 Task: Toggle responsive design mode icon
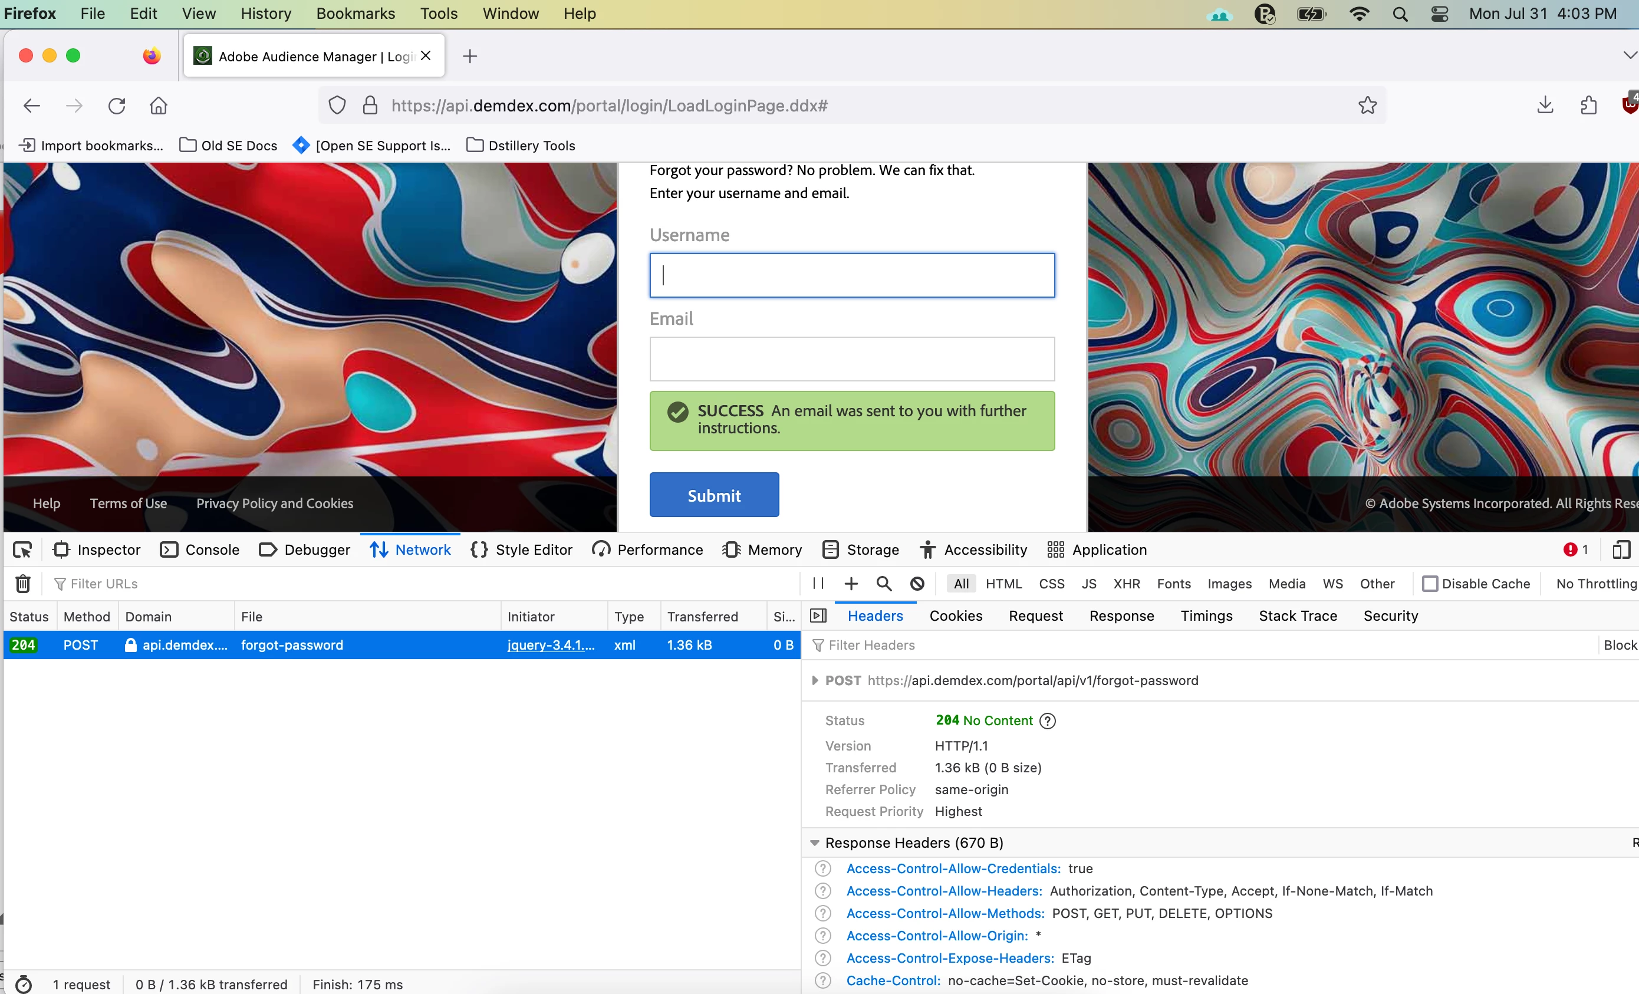(x=1620, y=549)
